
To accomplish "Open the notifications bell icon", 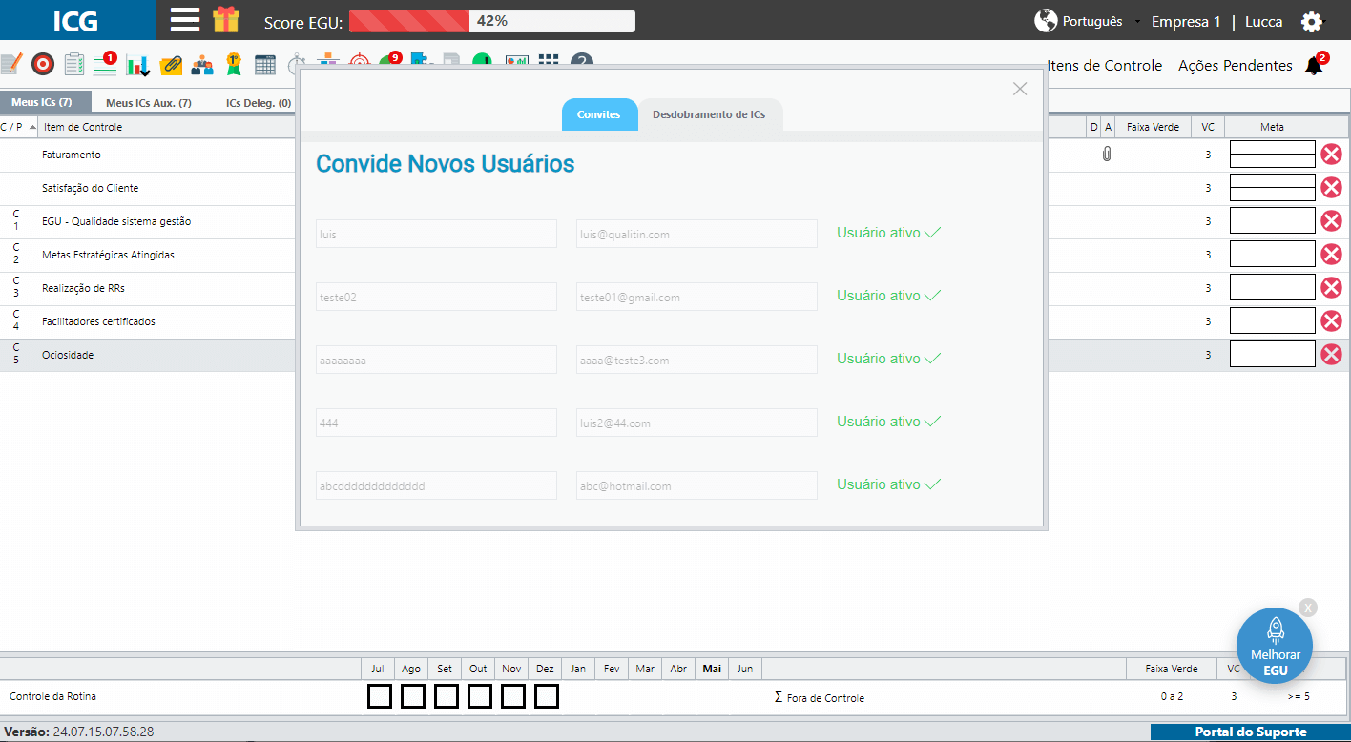I will click(1315, 65).
